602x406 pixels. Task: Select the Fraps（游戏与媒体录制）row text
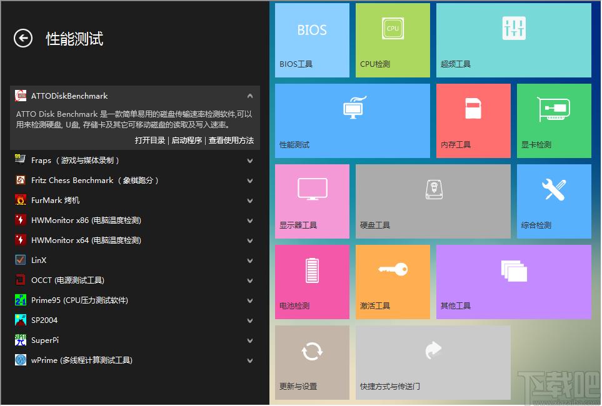pos(75,161)
